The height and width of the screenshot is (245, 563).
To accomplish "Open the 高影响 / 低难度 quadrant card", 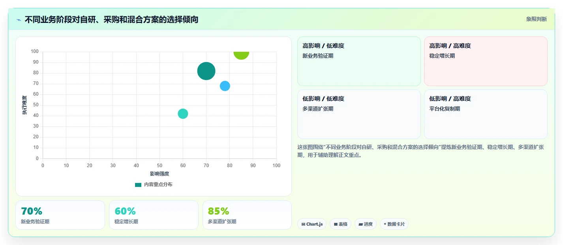I will pyautogui.click(x=359, y=61).
